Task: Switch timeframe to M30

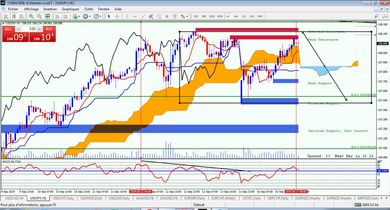Action: pos(220,16)
